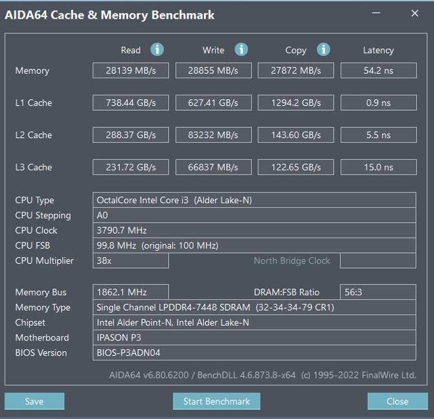
Task: Select Memory latency 54.2 ns
Action: point(378,71)
